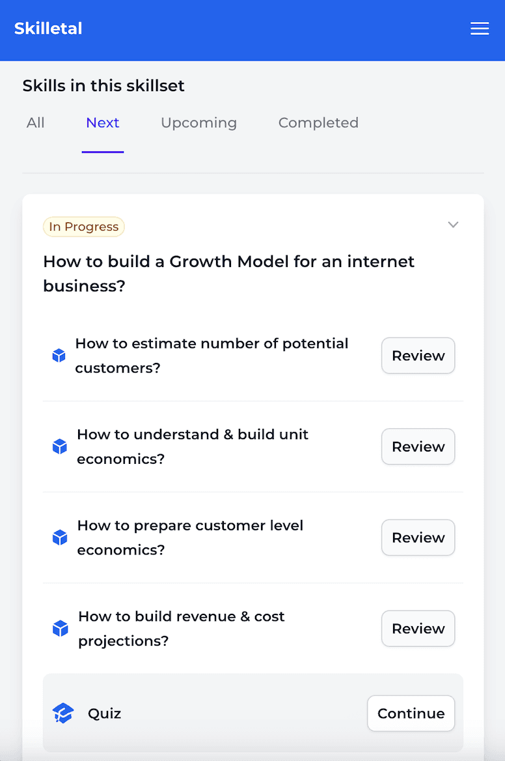This screenshot has width=505, height=761.
Task: Click the cube icon beside revenue & cost projections
Action: click(61, 629)
